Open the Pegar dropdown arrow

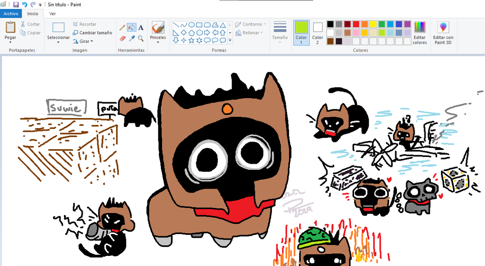(x=11, y=42)
